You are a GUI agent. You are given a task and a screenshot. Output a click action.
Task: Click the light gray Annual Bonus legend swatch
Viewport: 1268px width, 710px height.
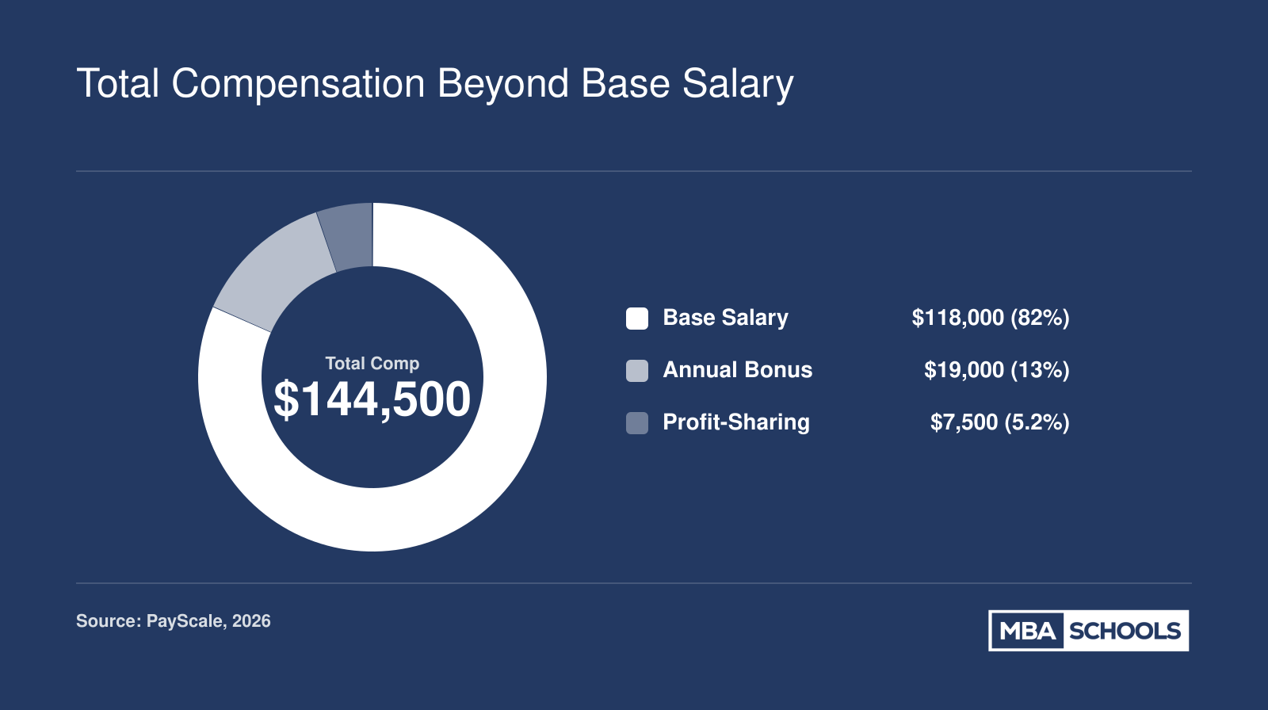[637, 371]
